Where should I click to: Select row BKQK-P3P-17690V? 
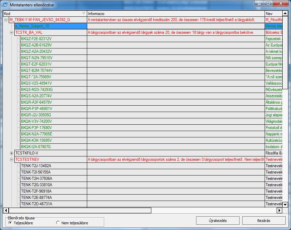click(x=53, y=128)
